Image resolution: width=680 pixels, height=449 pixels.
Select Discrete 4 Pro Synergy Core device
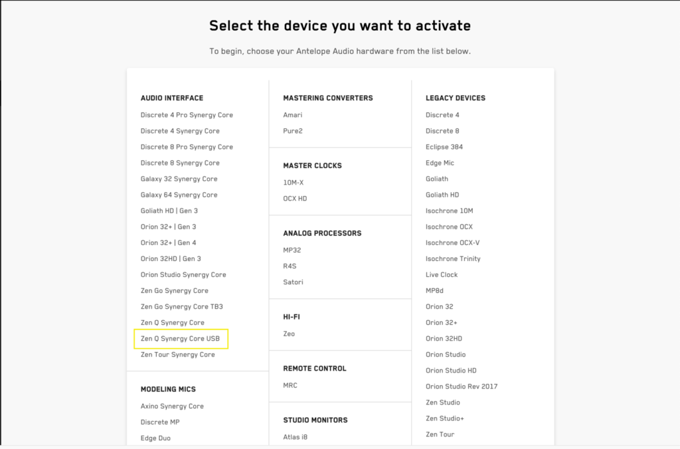187,115
